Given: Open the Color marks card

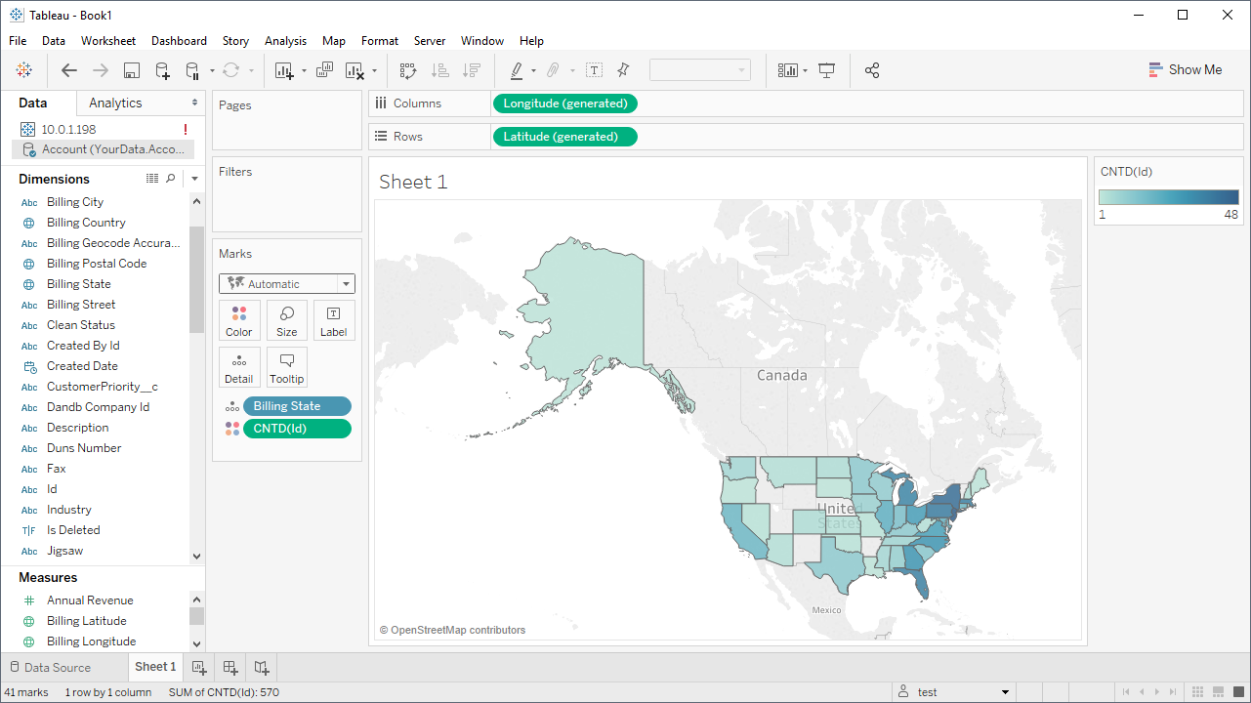Looking at the screenshot, I should point(239,320).
